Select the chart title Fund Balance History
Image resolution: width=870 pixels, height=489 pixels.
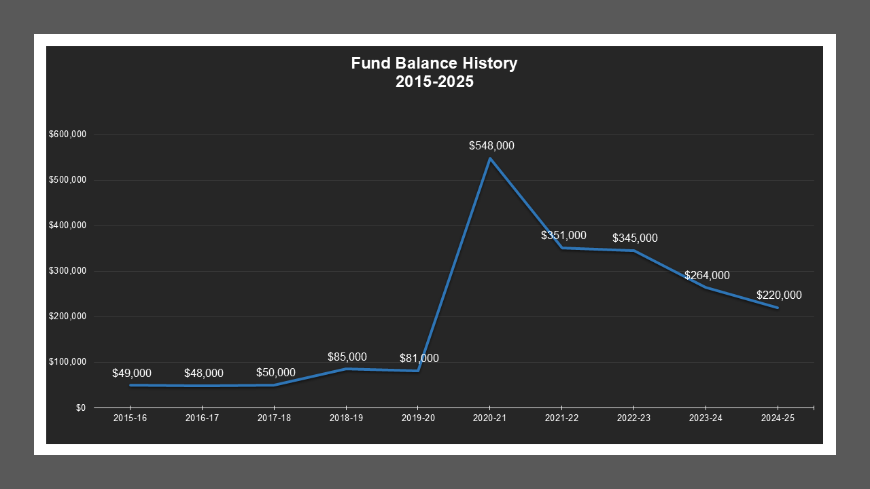434,63
